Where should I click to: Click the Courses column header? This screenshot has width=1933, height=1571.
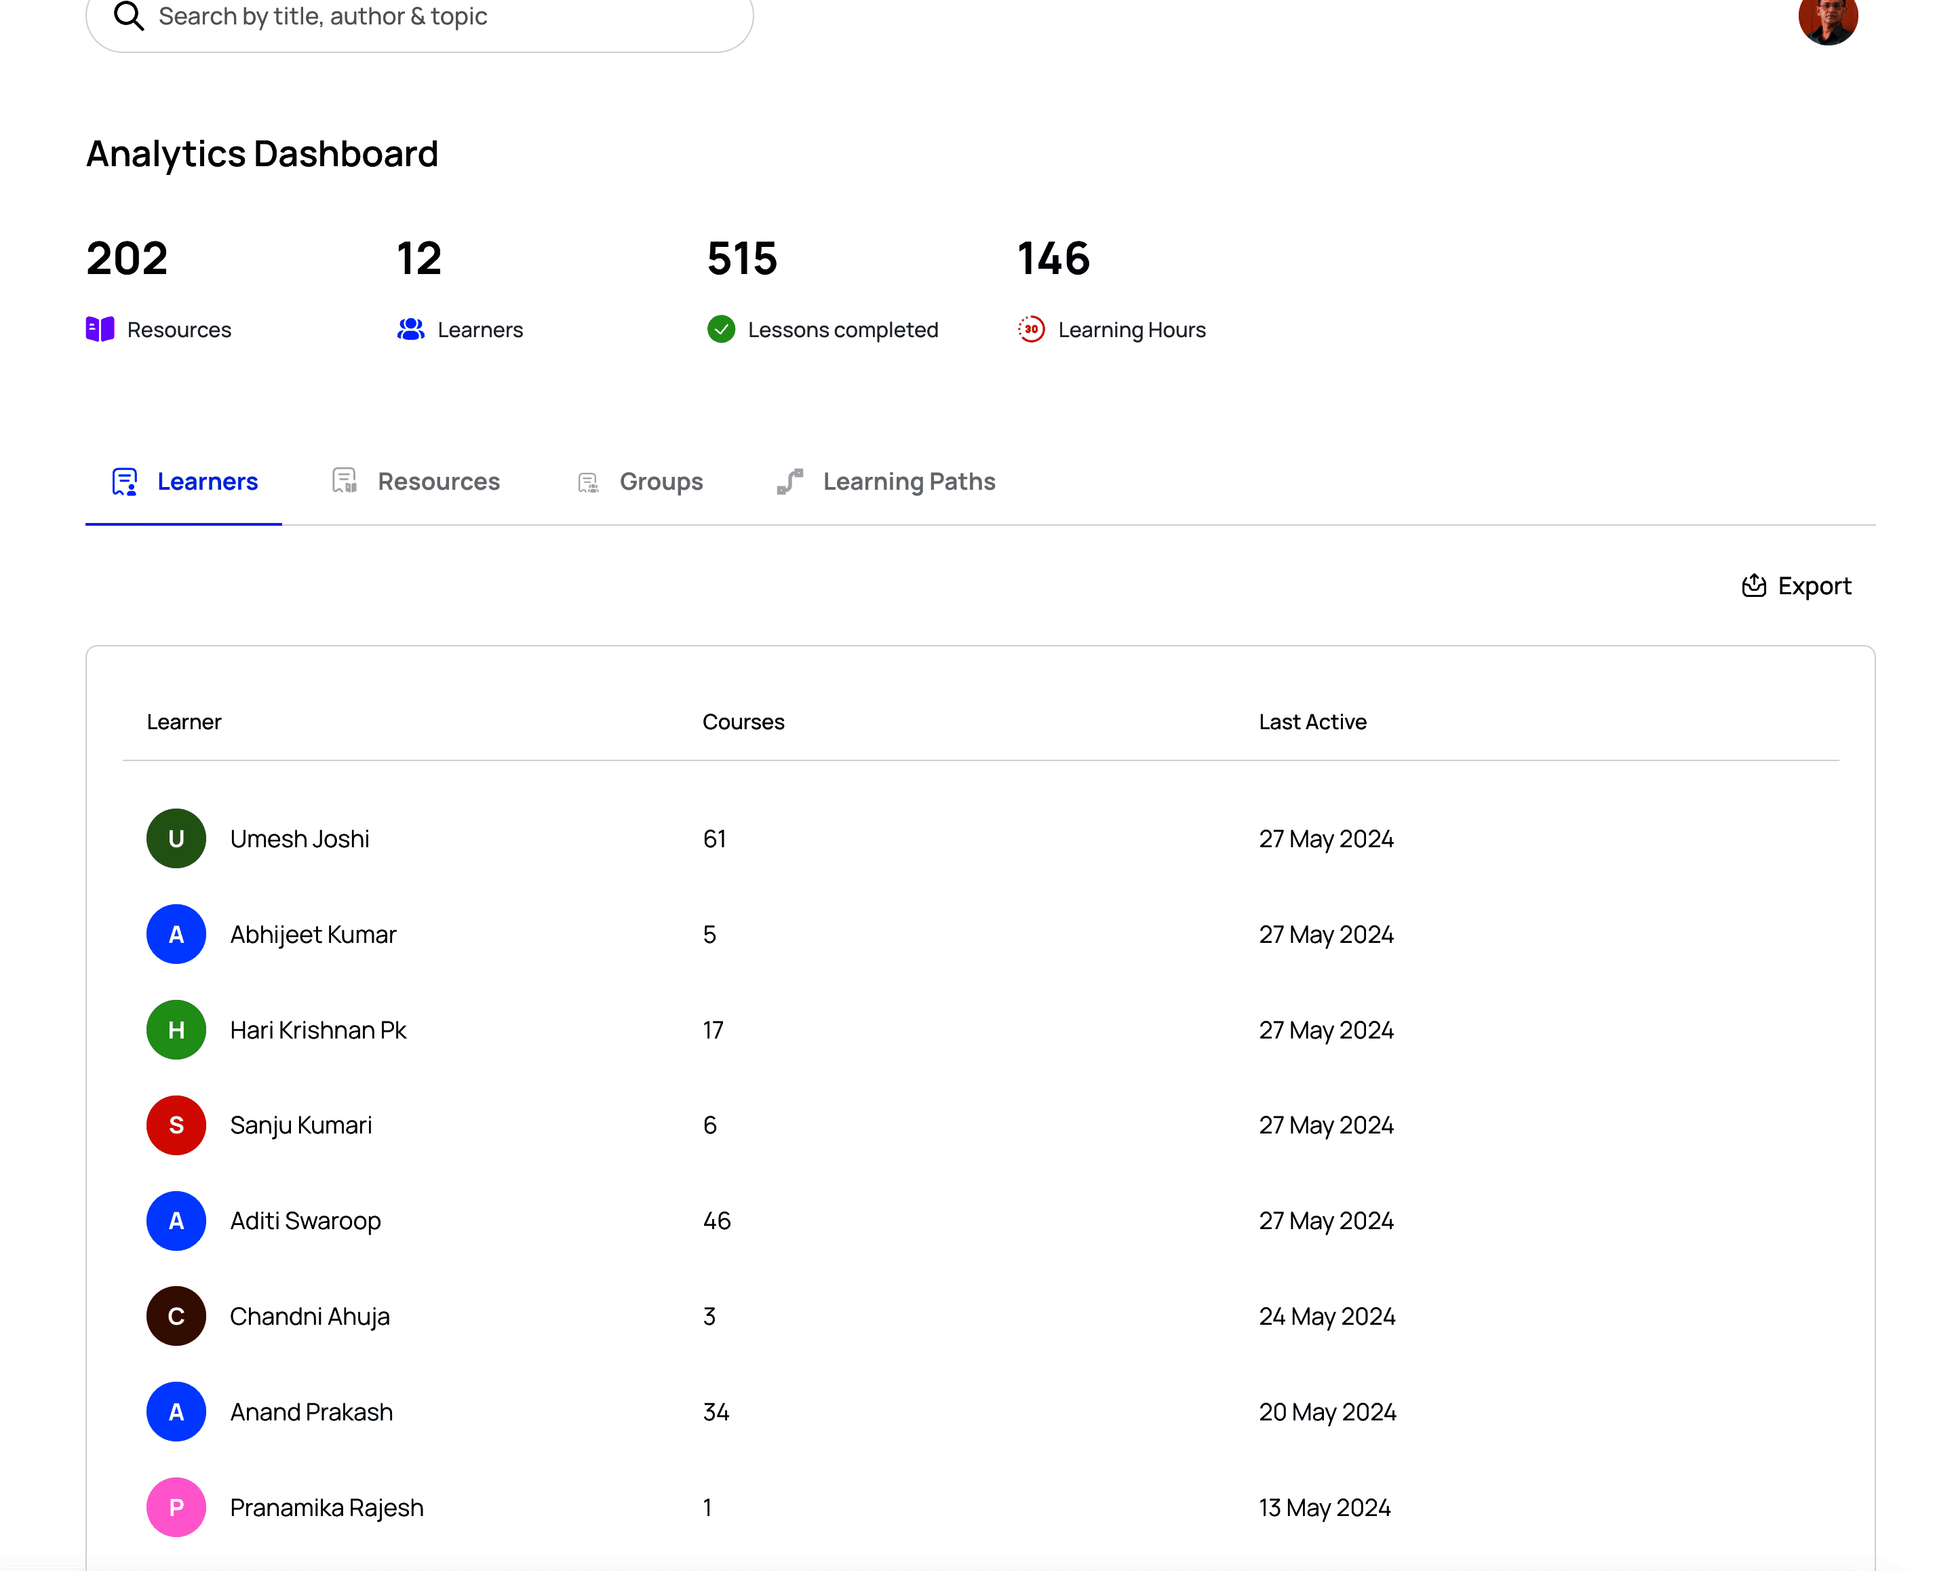tap(743, 721)
